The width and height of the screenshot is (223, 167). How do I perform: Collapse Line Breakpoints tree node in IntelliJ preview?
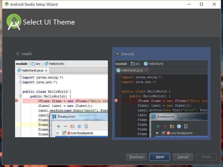[x=58, y=133]
